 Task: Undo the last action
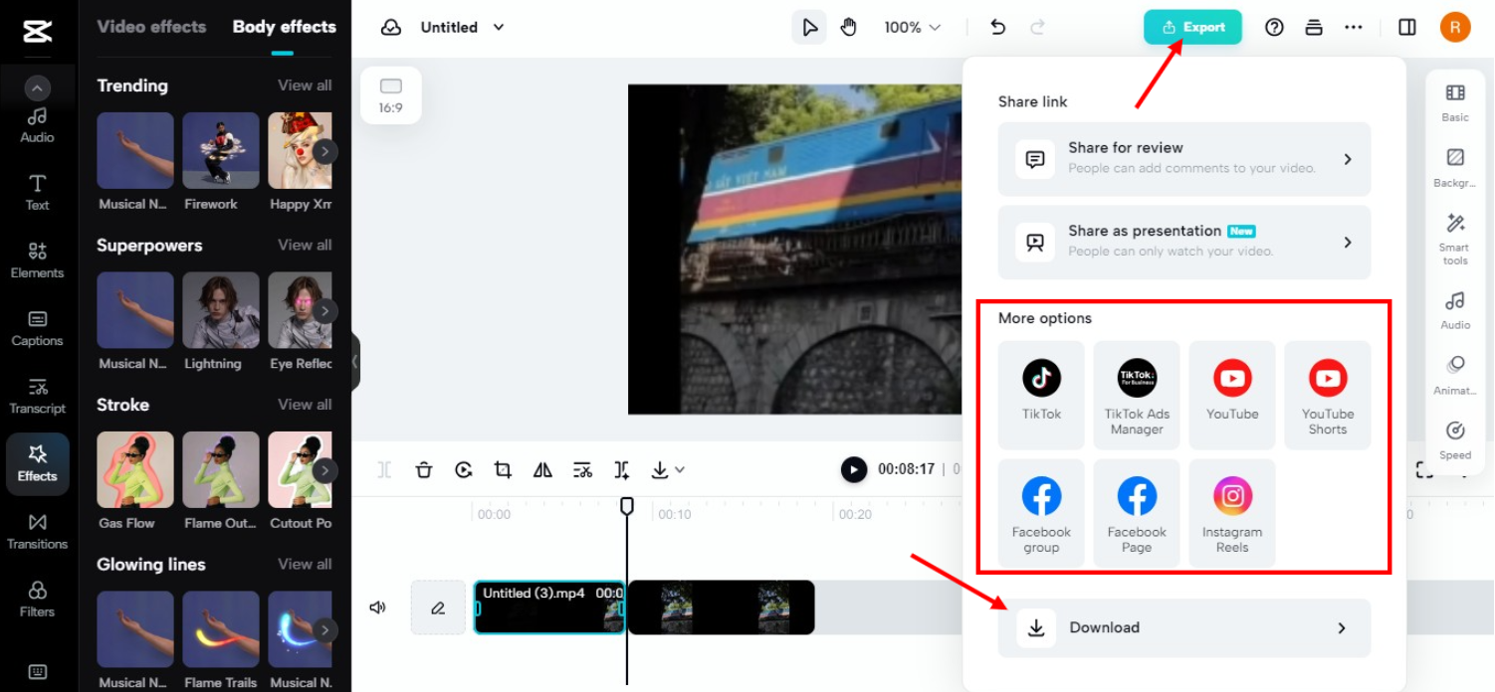(997, 28)
